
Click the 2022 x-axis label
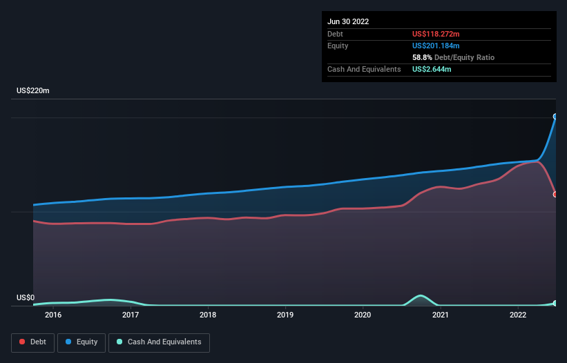[x=518, y=315]
